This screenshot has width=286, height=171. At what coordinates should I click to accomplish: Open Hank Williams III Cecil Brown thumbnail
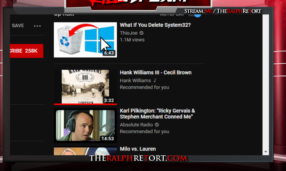tap(85, 87)
